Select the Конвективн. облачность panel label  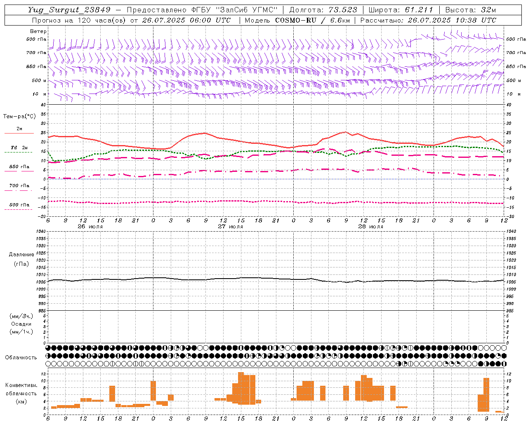point(21,389)
